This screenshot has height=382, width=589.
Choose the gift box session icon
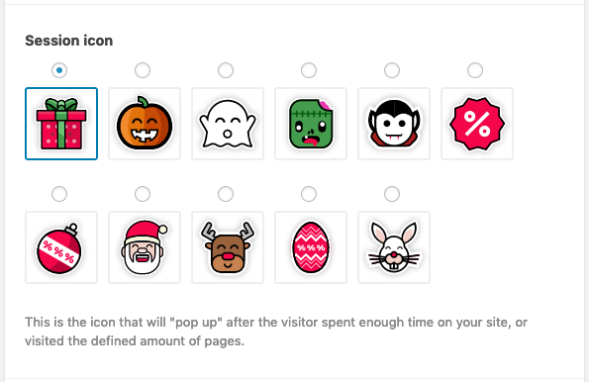[61, 124]
